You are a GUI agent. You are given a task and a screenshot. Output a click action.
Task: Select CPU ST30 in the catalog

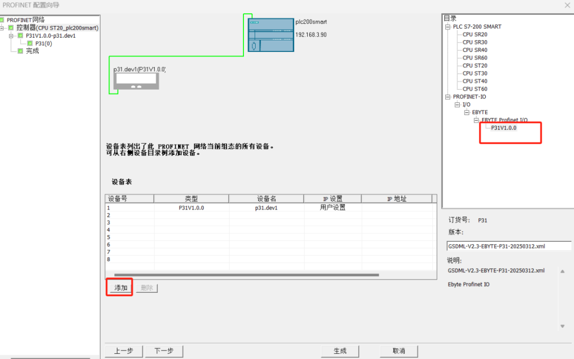point(475,73)
